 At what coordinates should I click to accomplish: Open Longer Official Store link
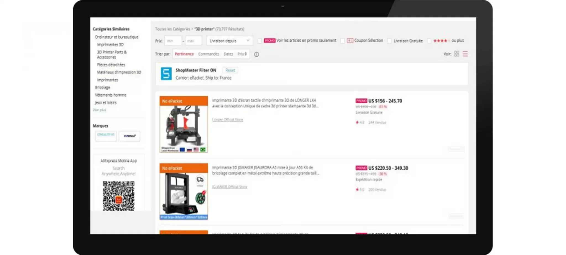pyautogui.click(x=227, y=120)
